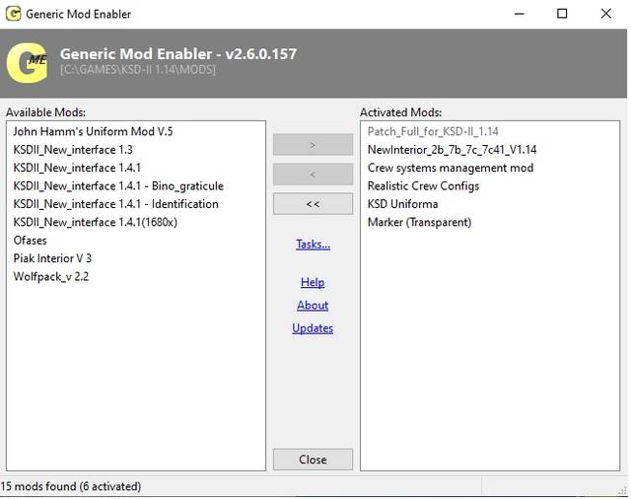Select KSDII_New_interface 1.4.1 - Bino_graticule
This screenshot has height=499, width=631.
(x=118, y=186)
